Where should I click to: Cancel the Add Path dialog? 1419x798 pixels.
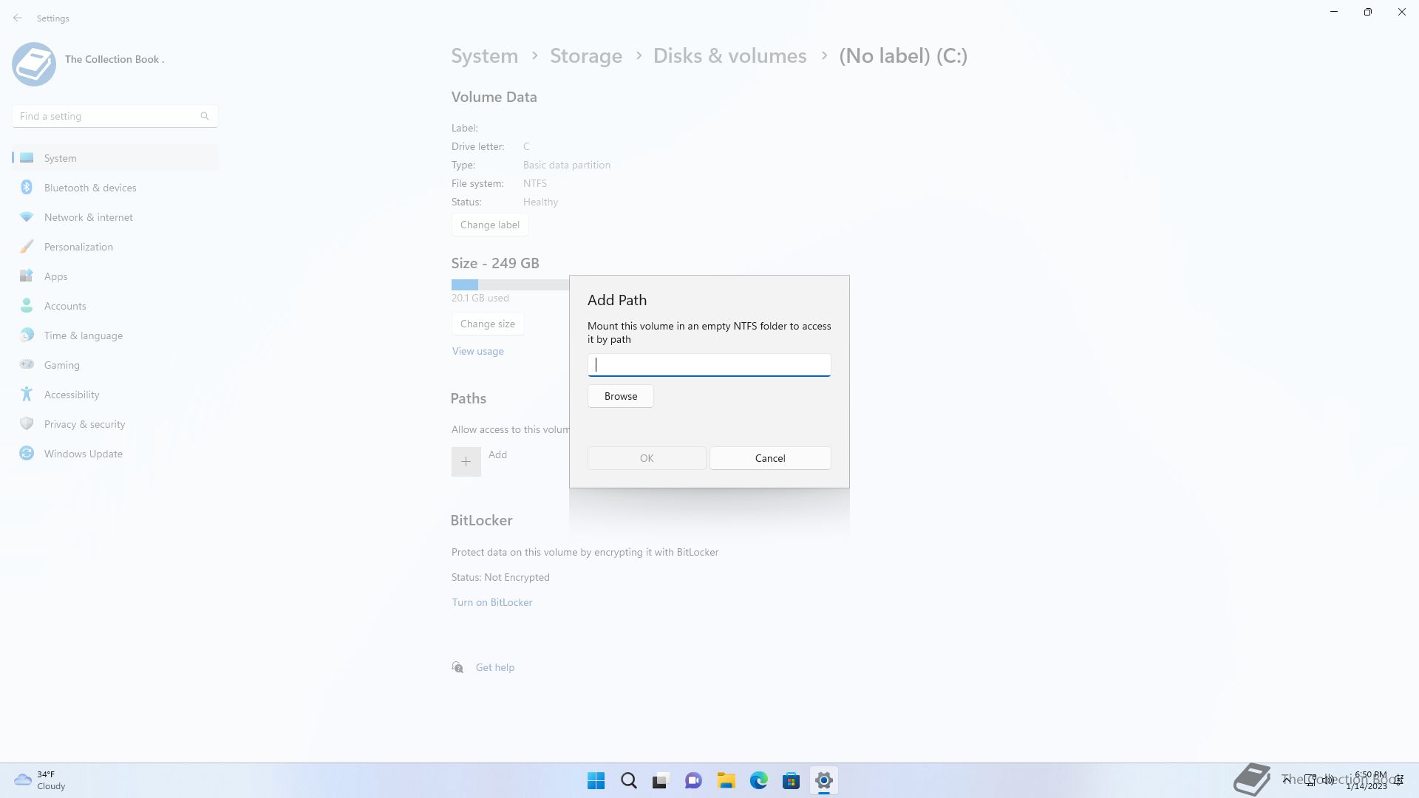[x=769, y=458]
